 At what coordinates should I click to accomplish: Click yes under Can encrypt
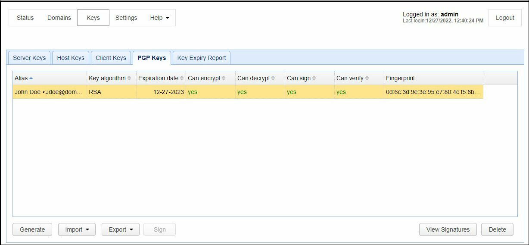coord(193,92)
